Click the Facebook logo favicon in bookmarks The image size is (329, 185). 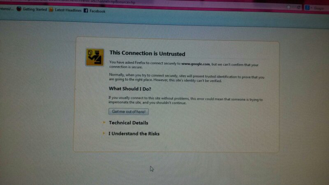click(86, 11)
